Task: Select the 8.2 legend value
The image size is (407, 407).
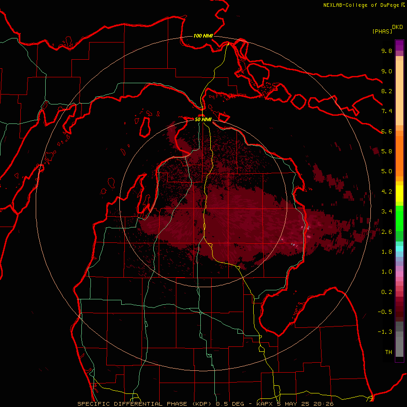Action: [387, 91]
